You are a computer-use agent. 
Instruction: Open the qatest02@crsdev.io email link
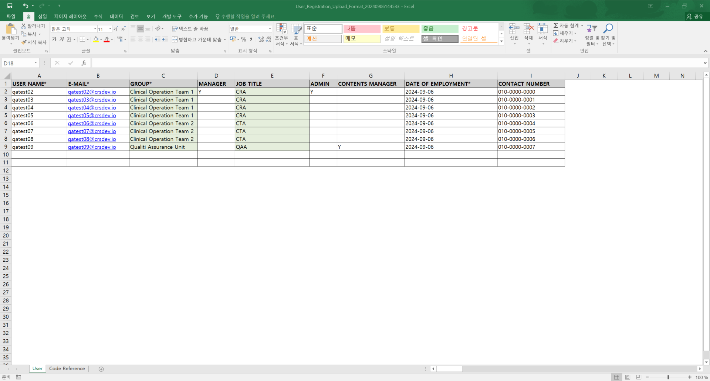(x=92, y=92)
